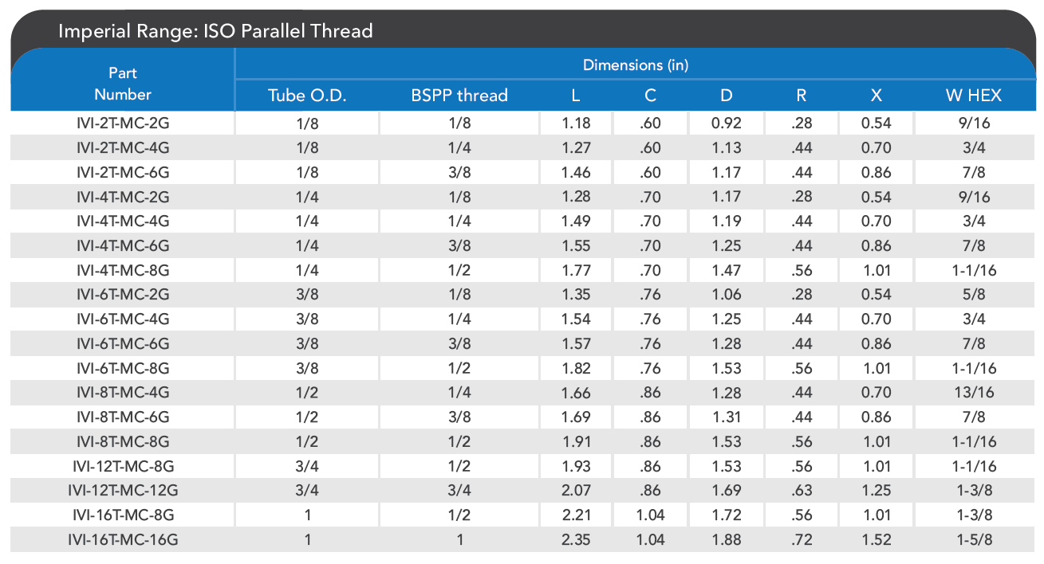Click the D value 0.92
This screenshot has height=564, width=1044.
[726, 123]
